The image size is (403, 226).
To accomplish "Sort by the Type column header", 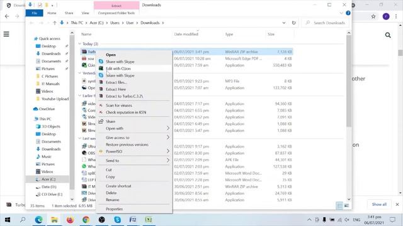I will 229,34.
